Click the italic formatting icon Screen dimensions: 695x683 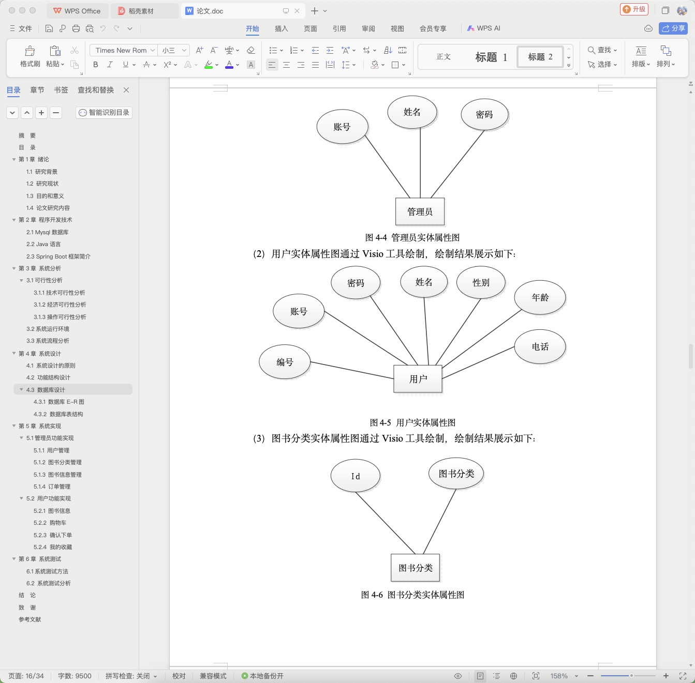[x=110, y=65]
